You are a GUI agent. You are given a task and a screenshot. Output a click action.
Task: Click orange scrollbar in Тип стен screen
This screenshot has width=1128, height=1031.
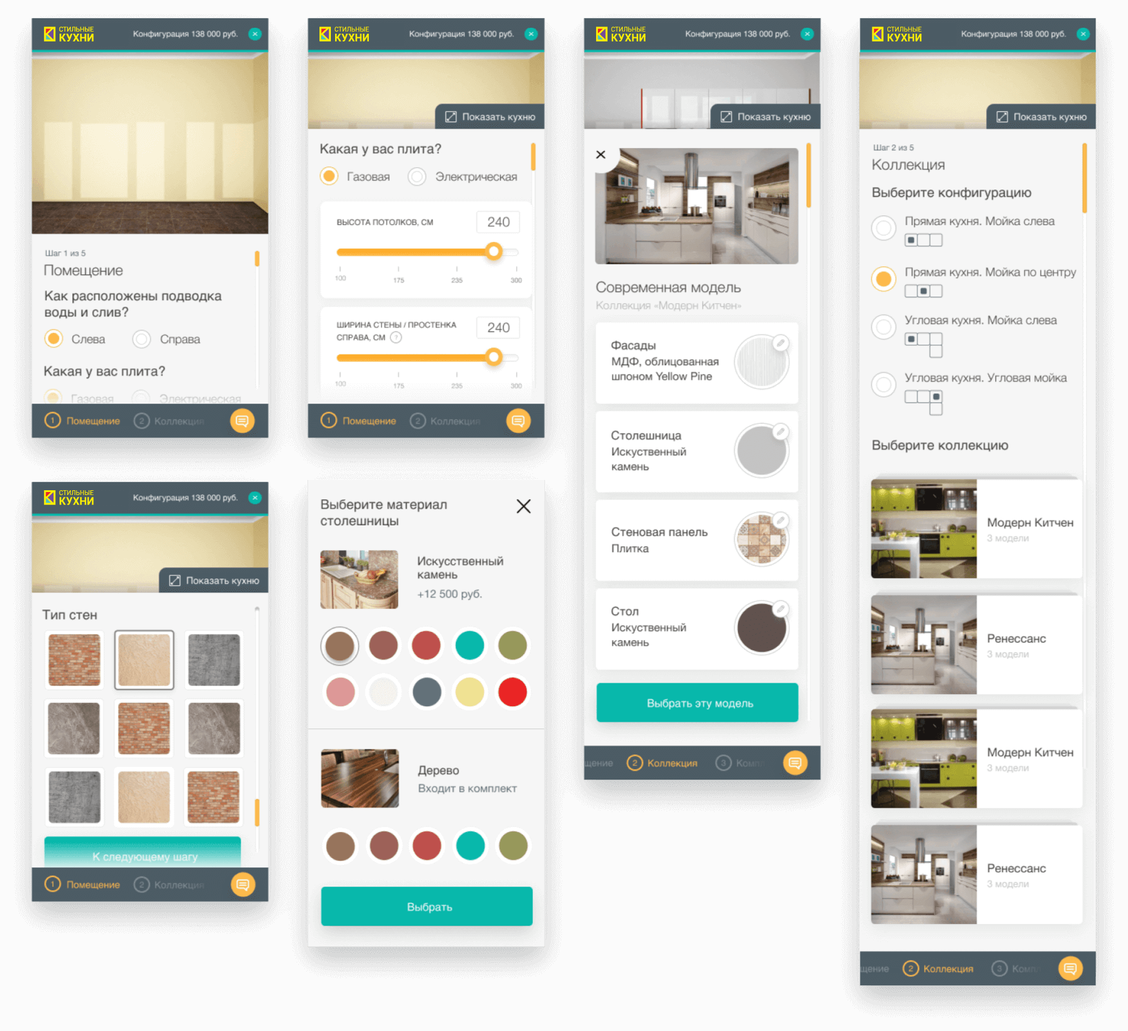click(257, 812)
